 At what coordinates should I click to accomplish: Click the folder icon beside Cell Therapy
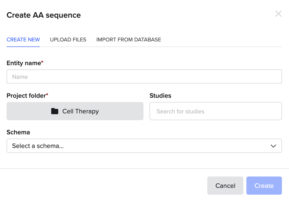(x=55, y=111)
